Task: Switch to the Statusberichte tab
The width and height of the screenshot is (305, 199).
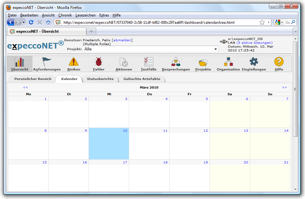Action: click(x=100, y=79)
